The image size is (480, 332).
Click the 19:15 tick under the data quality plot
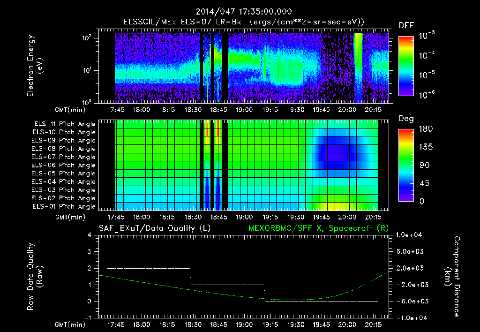(x=270, y=324)
